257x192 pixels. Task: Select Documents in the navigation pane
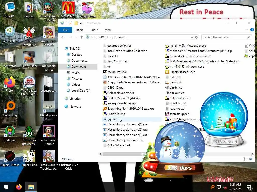pos(79,61)
